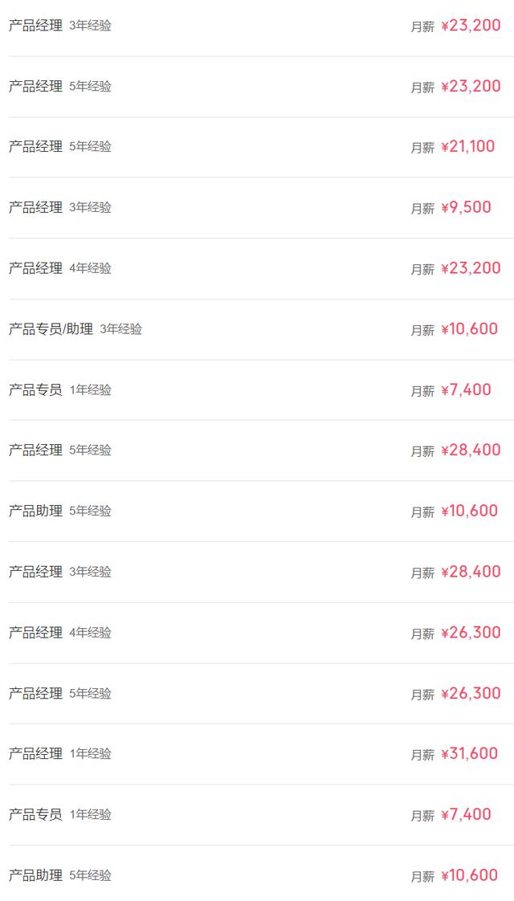Open 产品经理 4年经验 entry paying ¥23,200
Image resolution: width=514 pixels, height=901 pixels.
(x=35, y=268)
